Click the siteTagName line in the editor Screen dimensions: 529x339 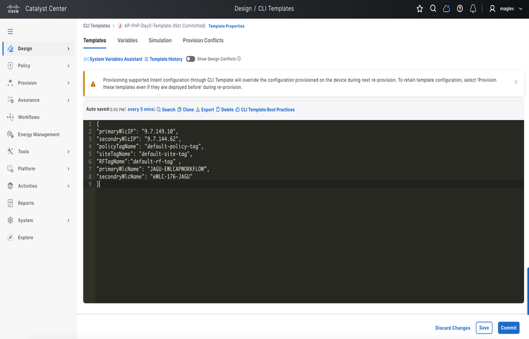click(x=145, y=154)
